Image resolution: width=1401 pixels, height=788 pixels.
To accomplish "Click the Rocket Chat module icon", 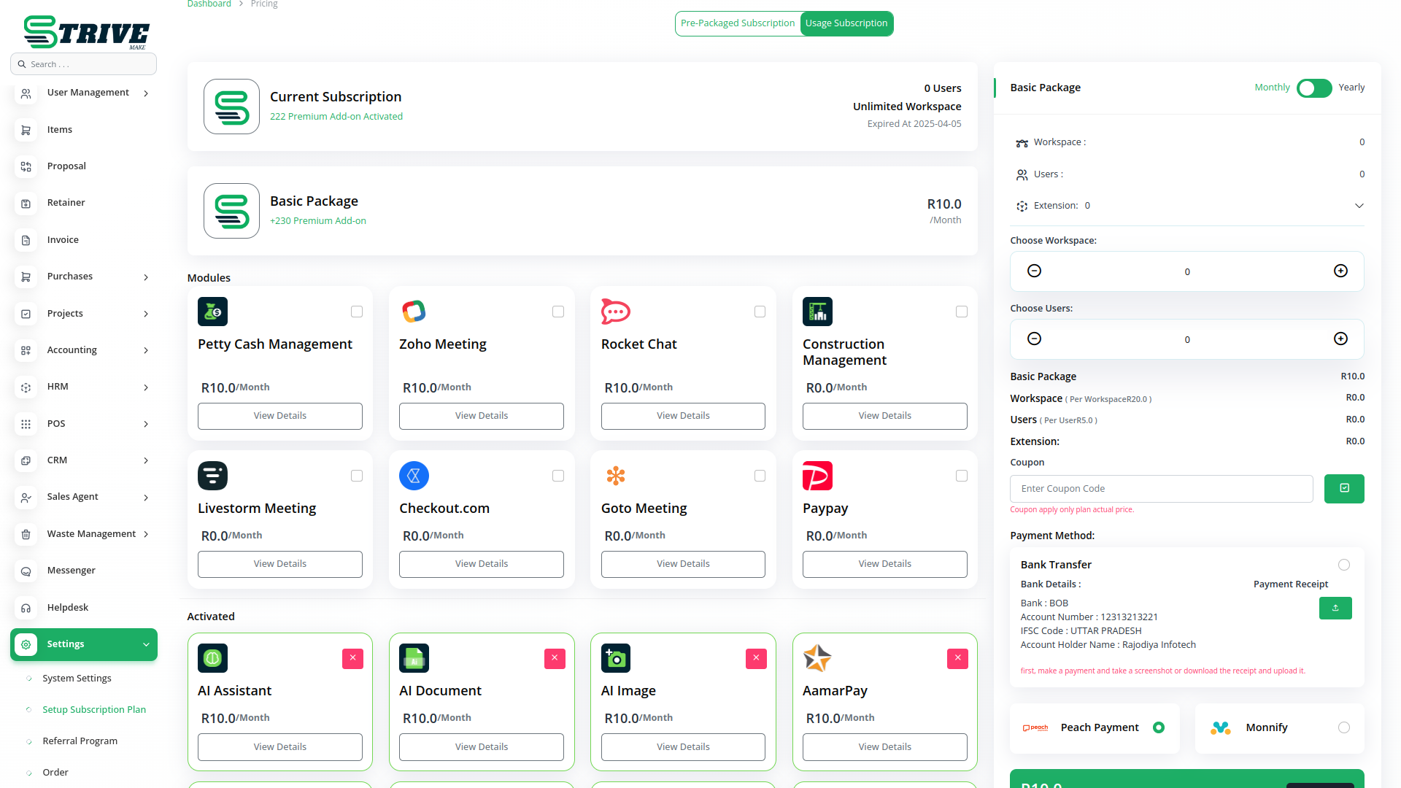I will [x=615, y=312].
